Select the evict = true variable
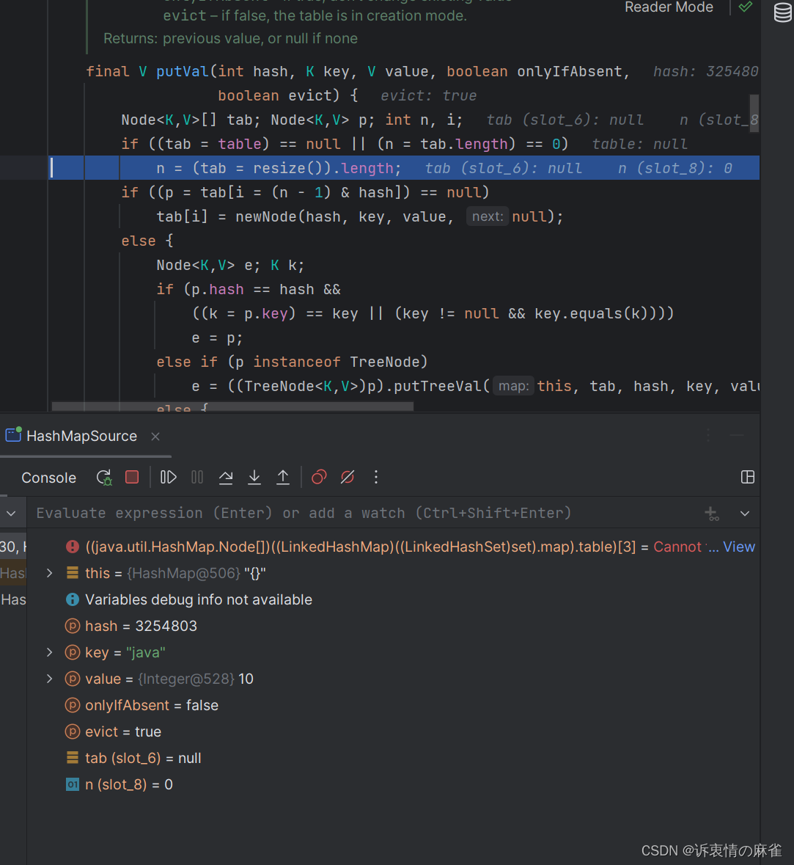The height and width of the screenshot is (865, 794). (x=393, y=732)
